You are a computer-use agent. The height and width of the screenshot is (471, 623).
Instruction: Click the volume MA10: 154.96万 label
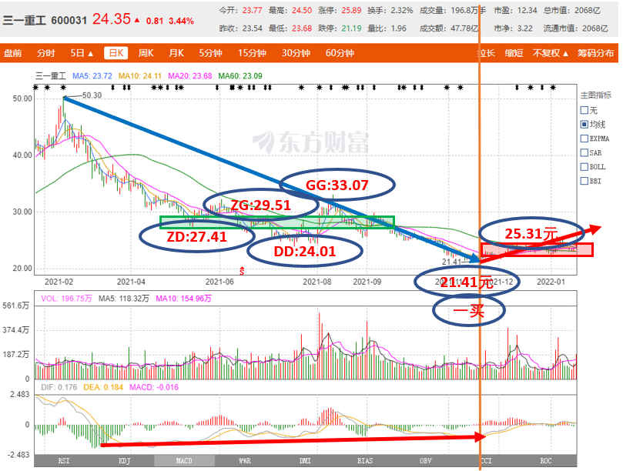click(183, 299)
